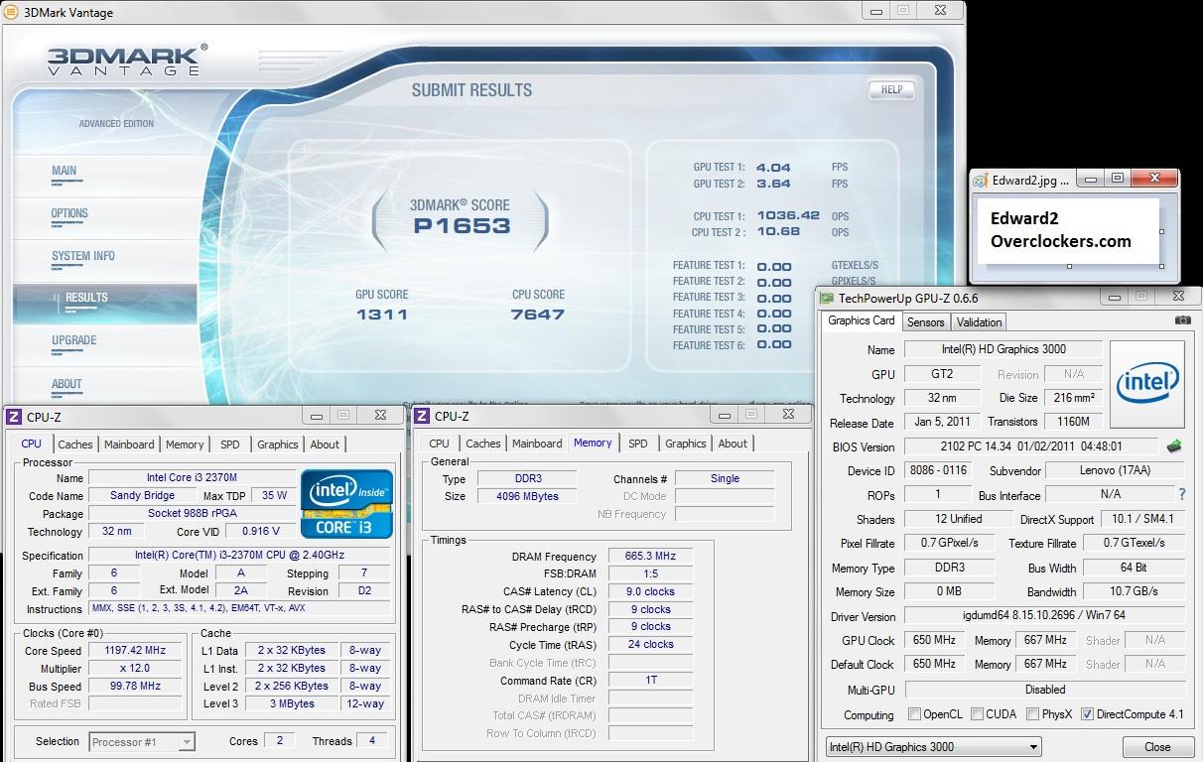Open SPD tab in CPU-Z Memory window
1203x763 pixels.
[638, 444]
